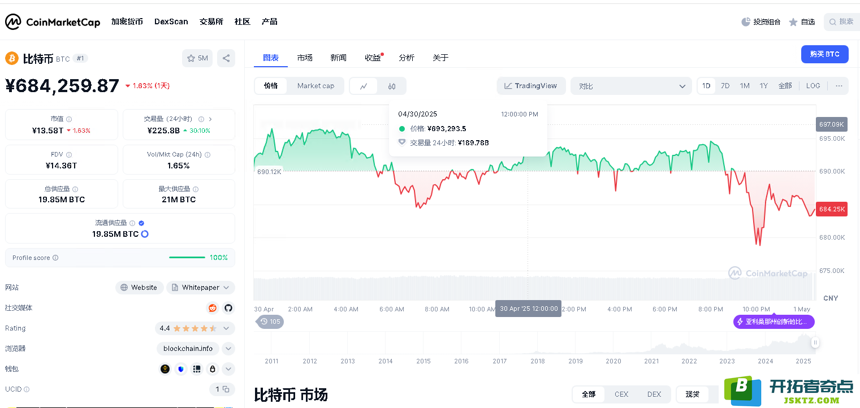Filter market list by DEX

click(654, 394)
